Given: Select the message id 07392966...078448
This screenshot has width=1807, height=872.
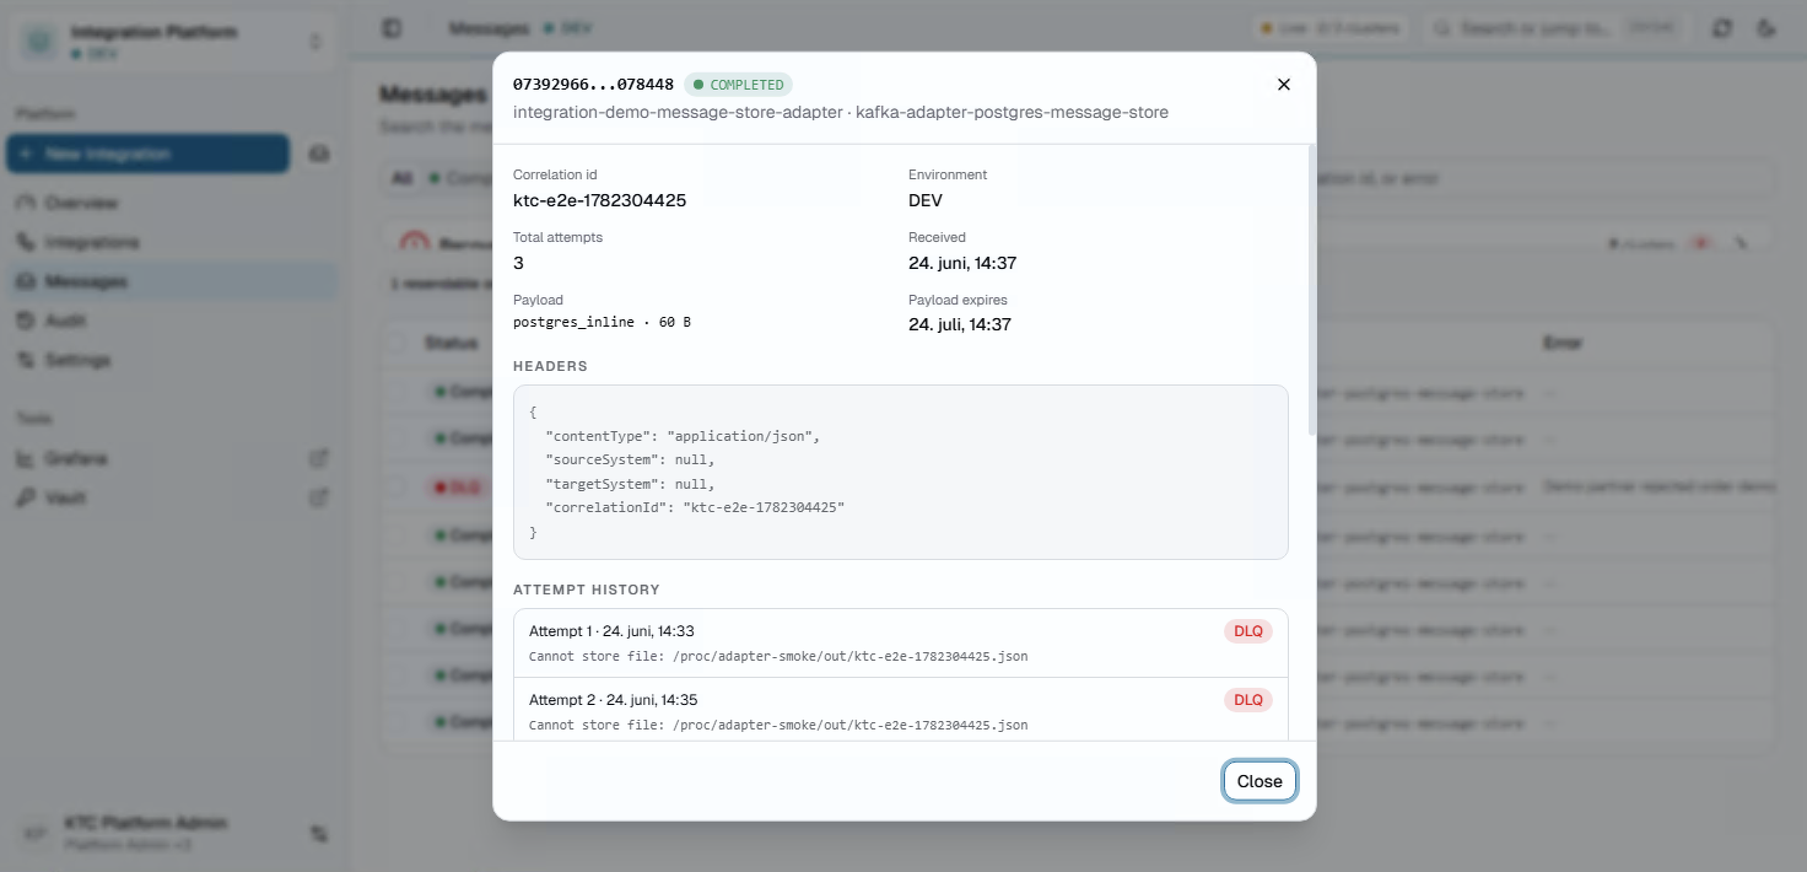Looking at the screenshot, I should [593, 84].
